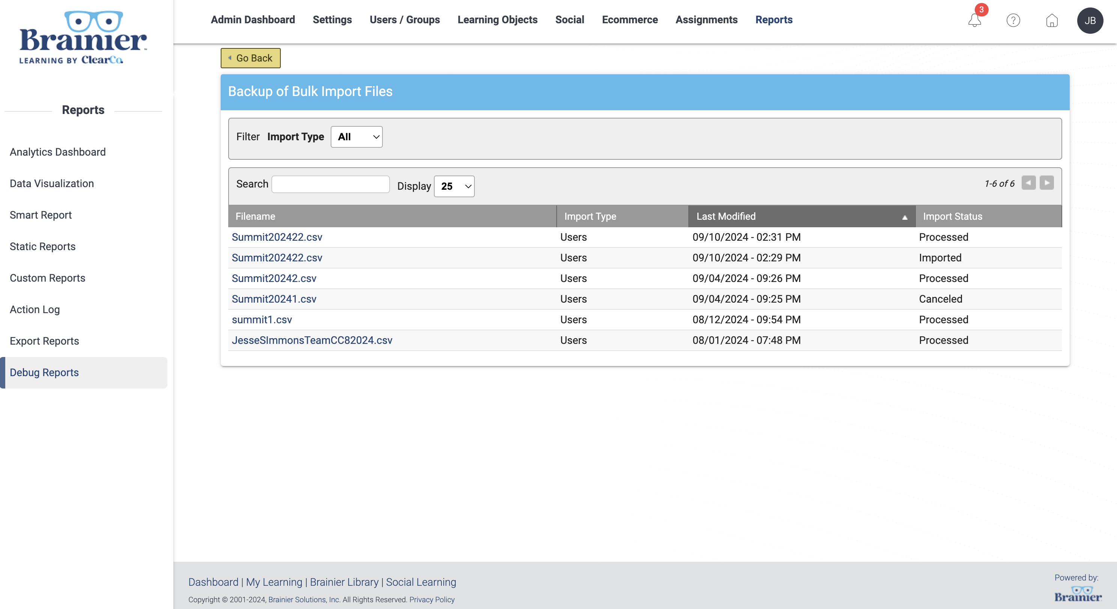Click the Brainier Solutions, Inc. link

tap(304, 600)
